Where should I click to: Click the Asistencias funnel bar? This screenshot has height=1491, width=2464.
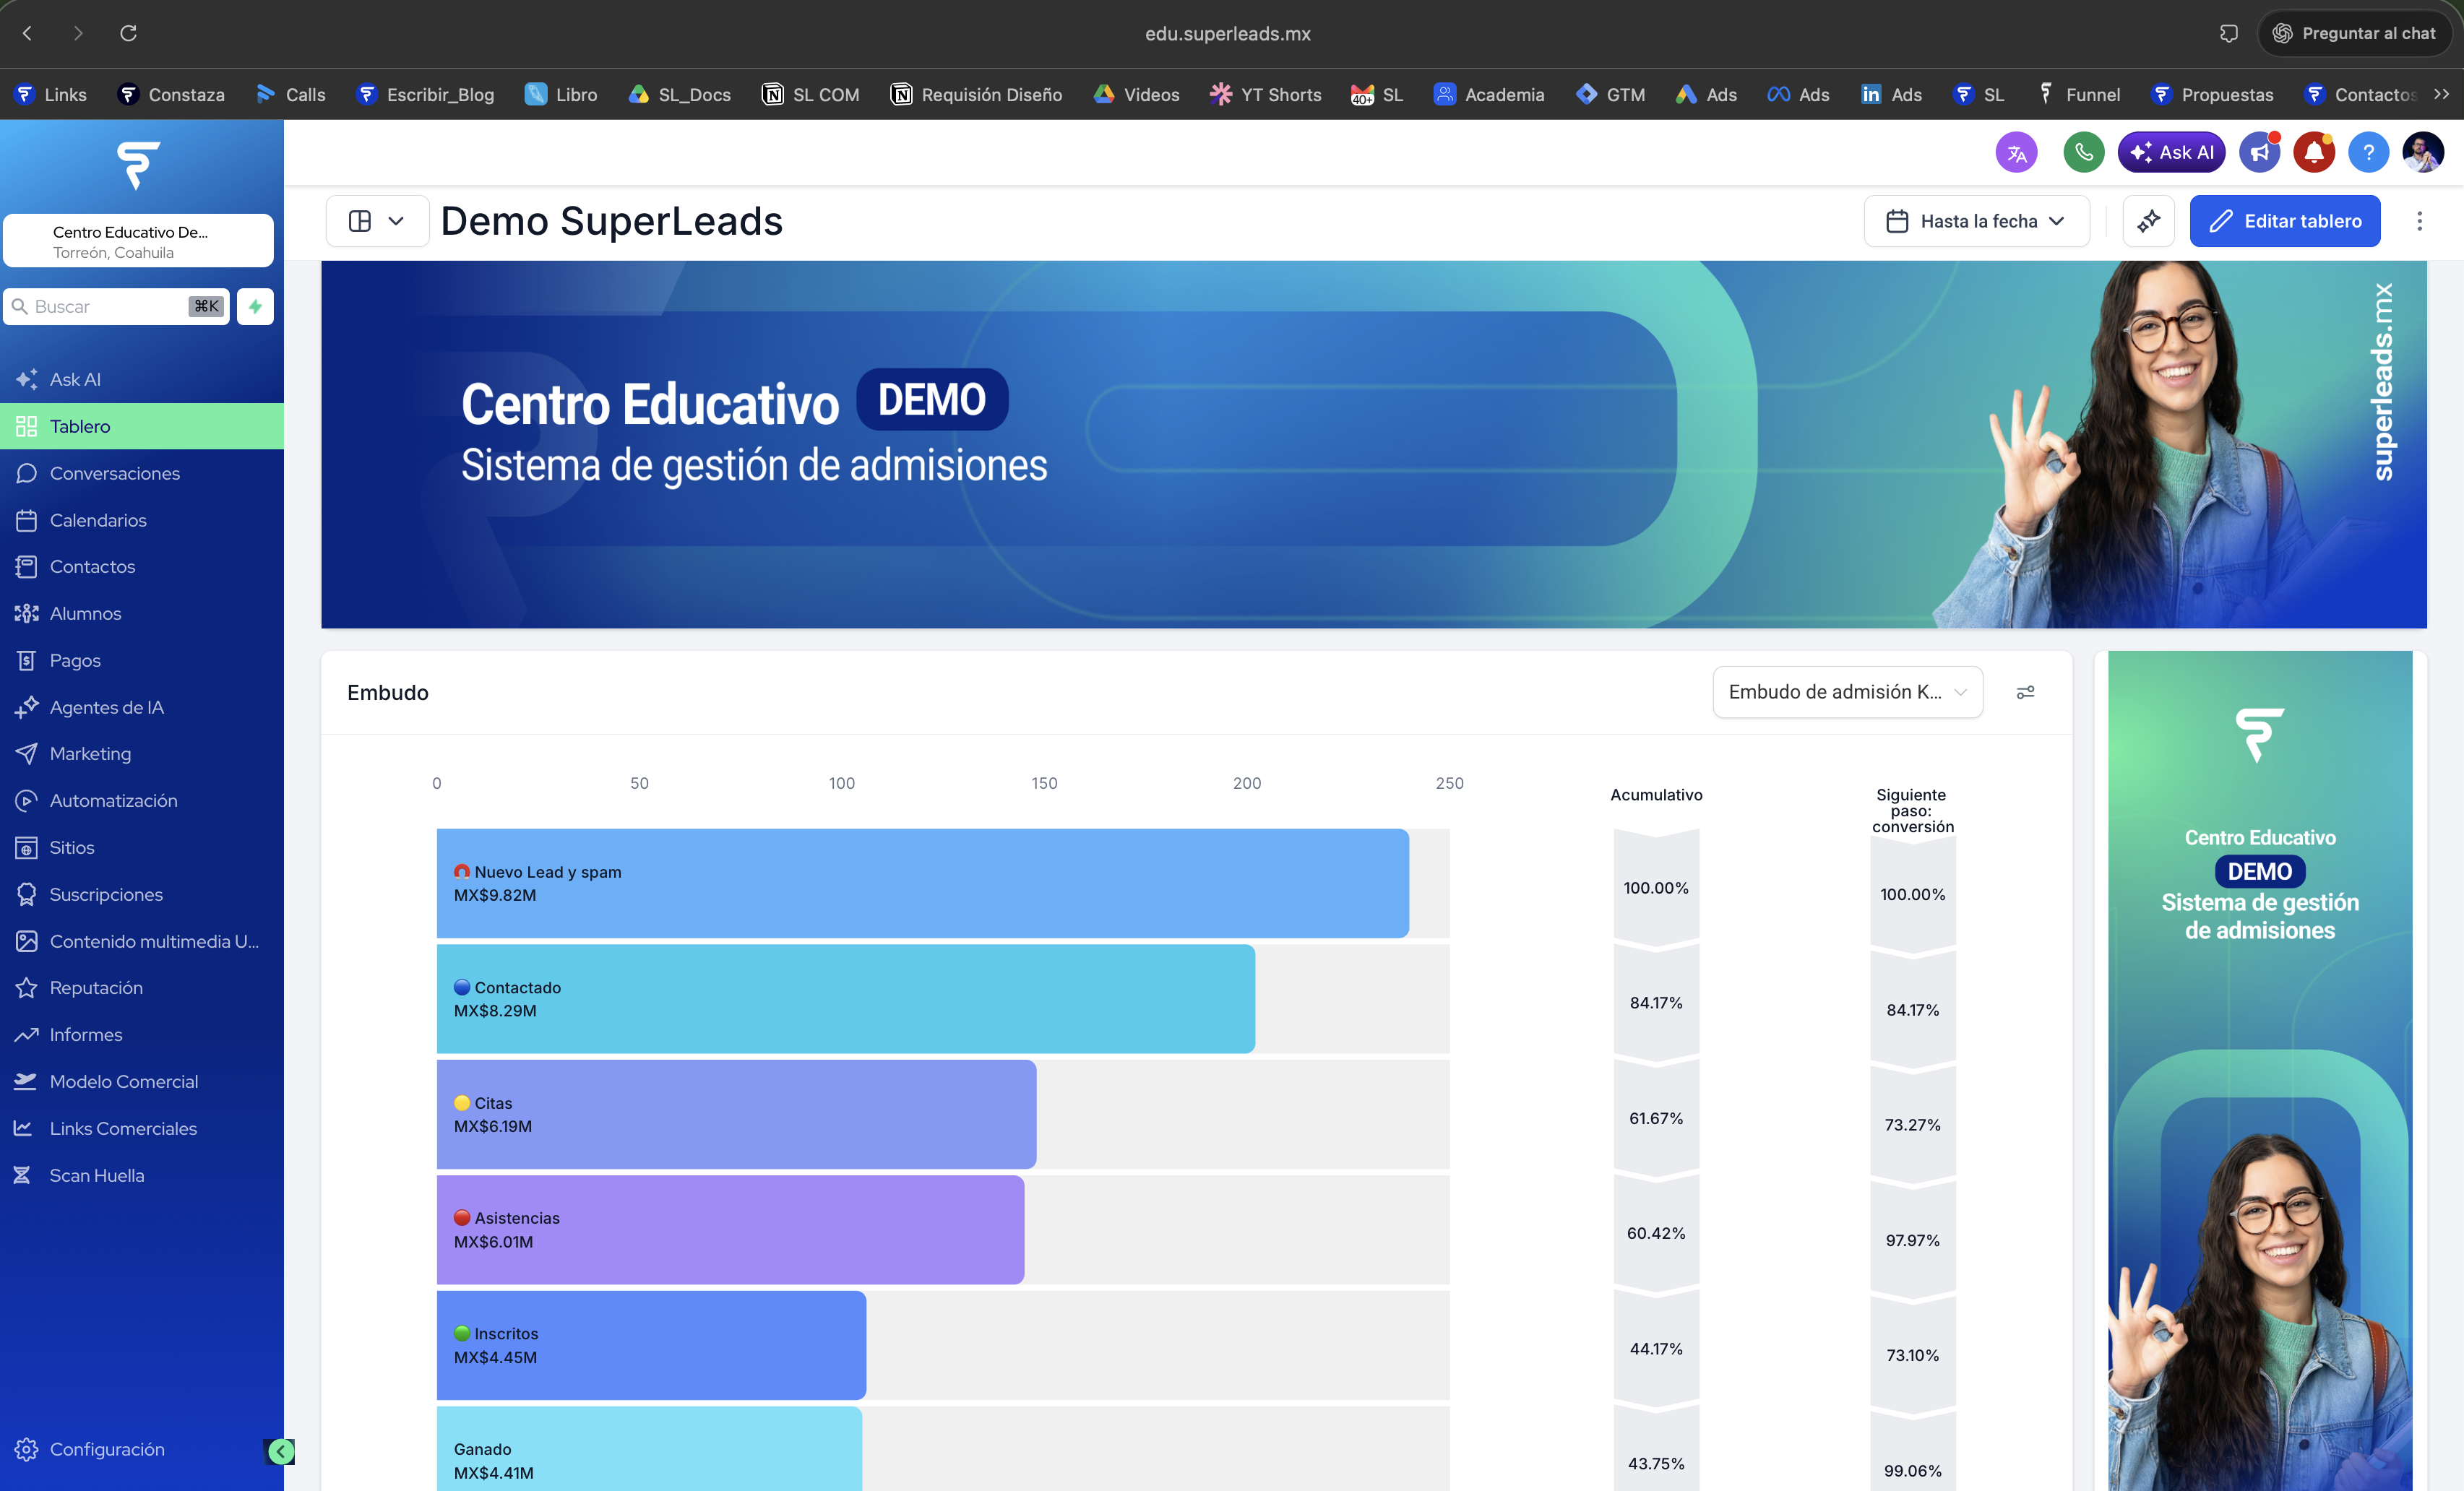click(x=730, y=1229)
